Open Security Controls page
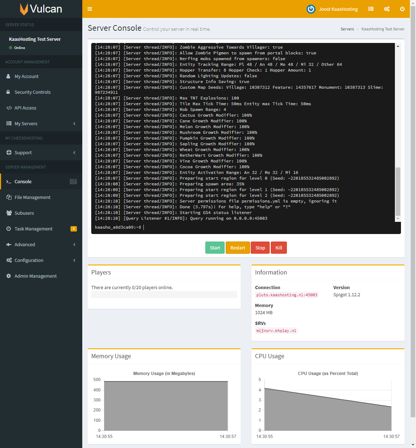 [32, 92]
